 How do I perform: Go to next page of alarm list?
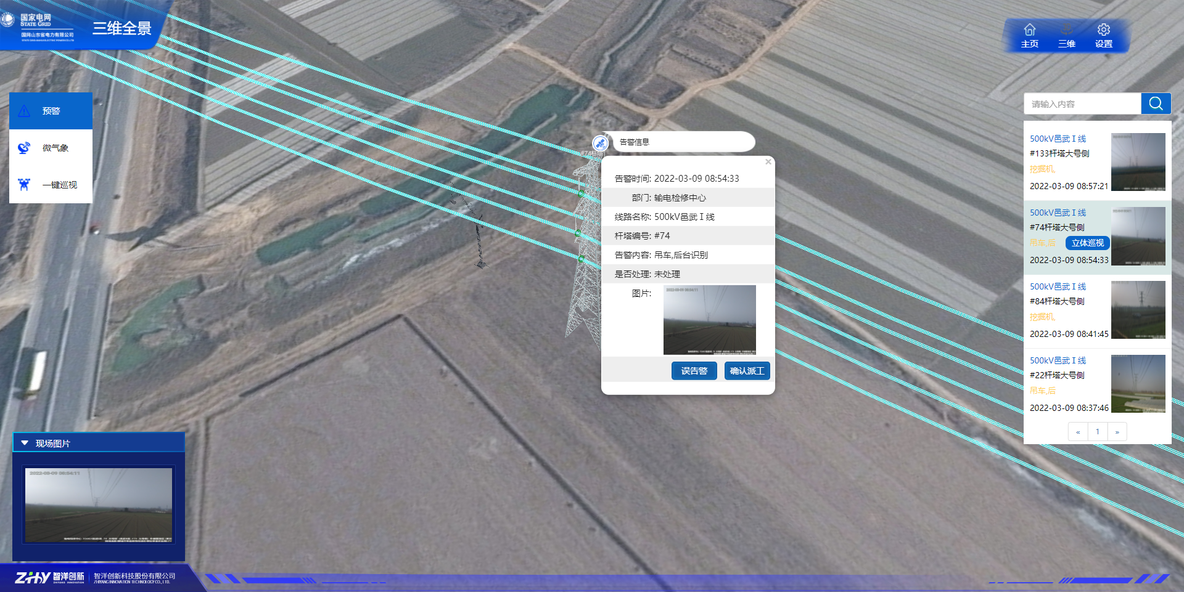click(1117, 432)
